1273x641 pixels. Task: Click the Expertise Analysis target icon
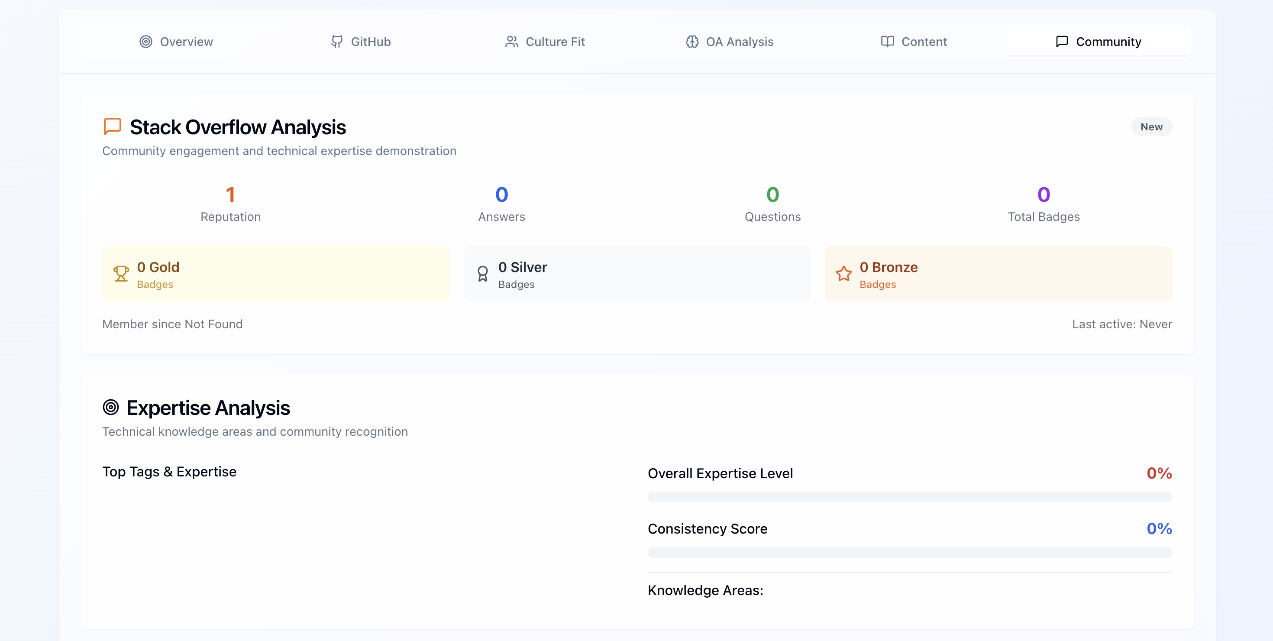[x=111, y=407]
